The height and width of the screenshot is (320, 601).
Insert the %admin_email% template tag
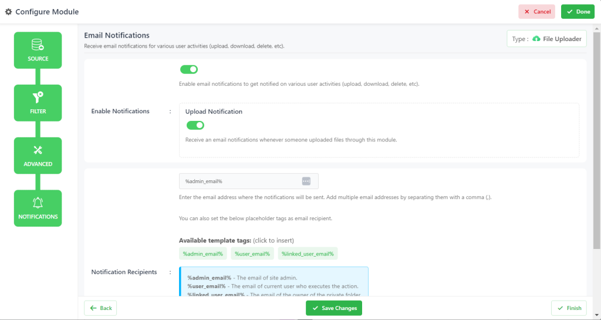click(202, 254)
